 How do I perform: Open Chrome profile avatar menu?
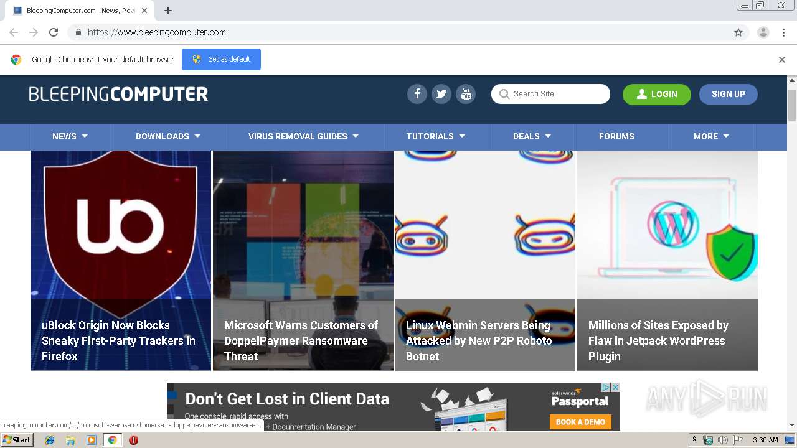tap(763, 32)
